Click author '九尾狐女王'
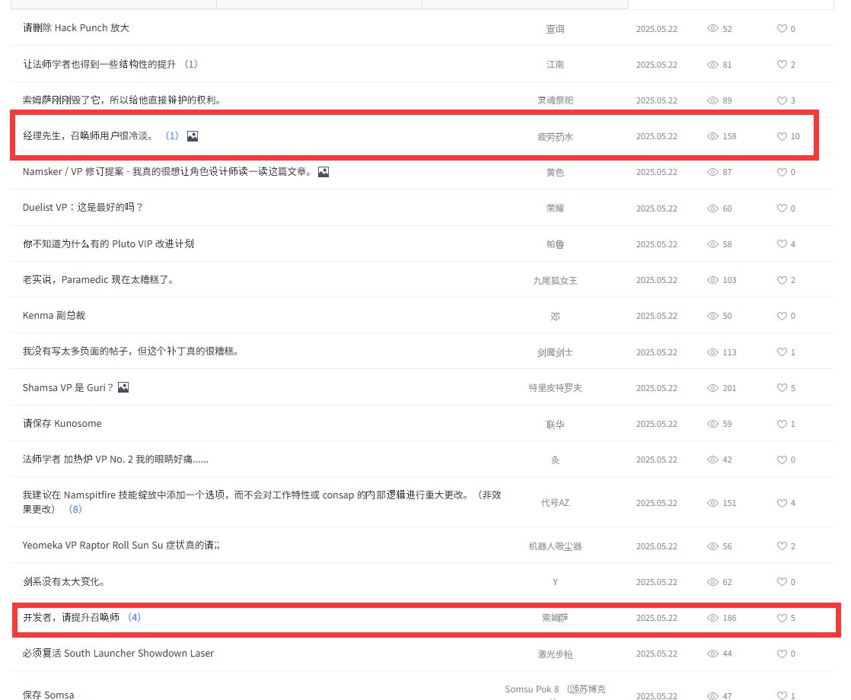 click(555, 281)
